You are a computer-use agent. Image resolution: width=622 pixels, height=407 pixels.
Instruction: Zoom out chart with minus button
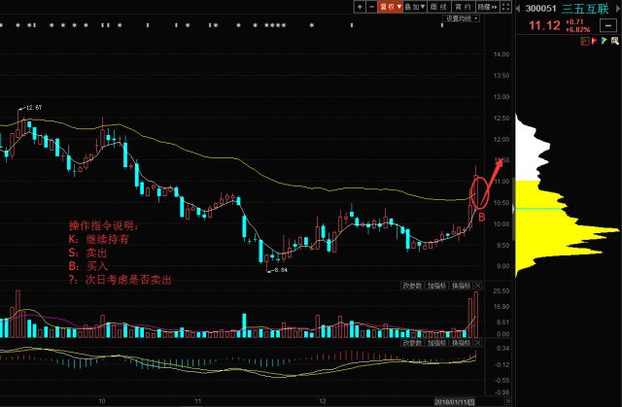coord(371,6)
